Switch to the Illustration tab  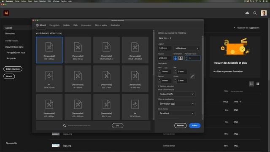pyautogui.click(x=115, y=25)
